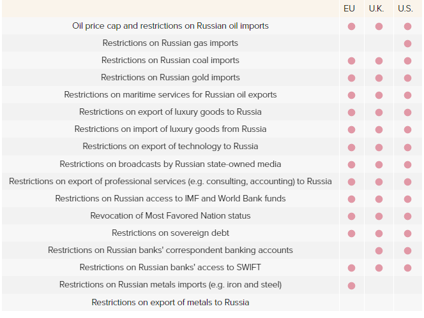424x318 pixels.
Task: Click the U.K. dot for Russian coal imports
Action: click(x=379, y=61)
